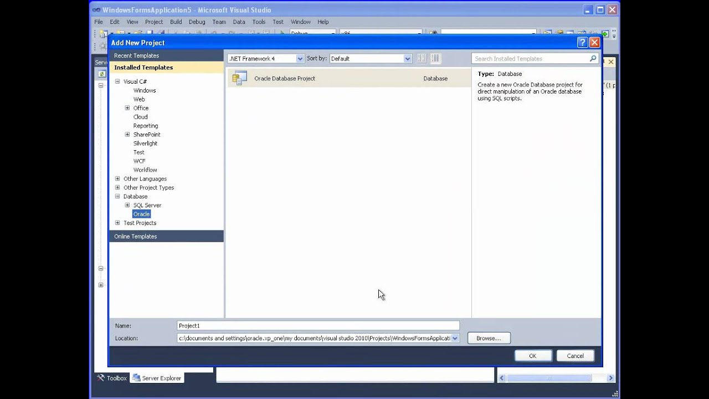Open the Tools menu

(x=259, y=22)
